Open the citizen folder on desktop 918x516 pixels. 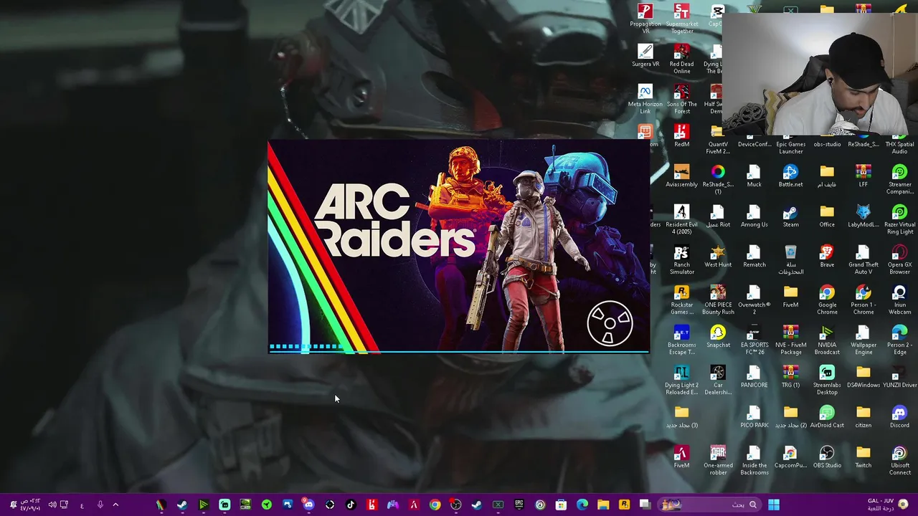pos(863,417)
